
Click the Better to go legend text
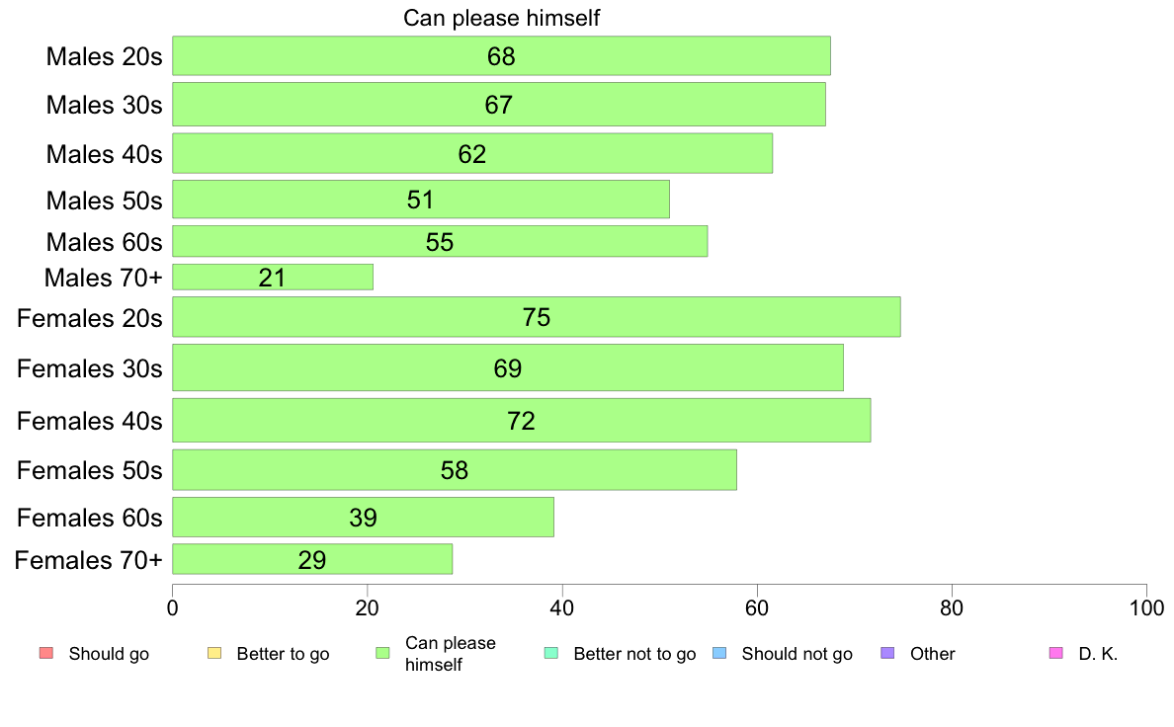283,654
